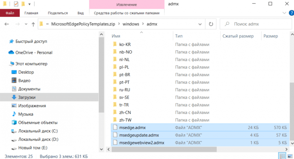Open Быстрый доступ in navigation pane
Image resolution: width=294 pixels, height=159 pixels.
click(31, 41)
